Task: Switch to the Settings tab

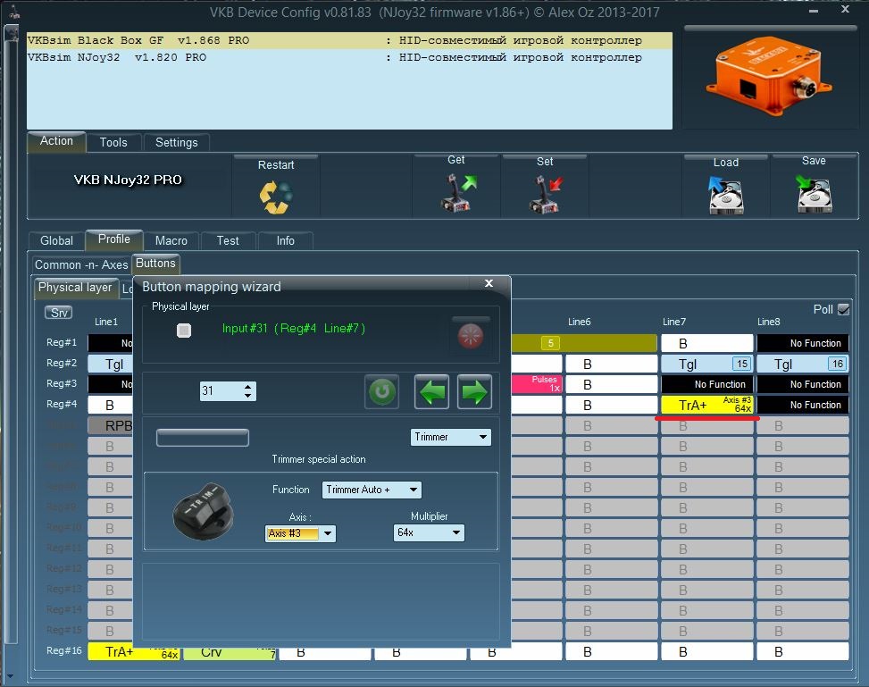Action: 176,143
